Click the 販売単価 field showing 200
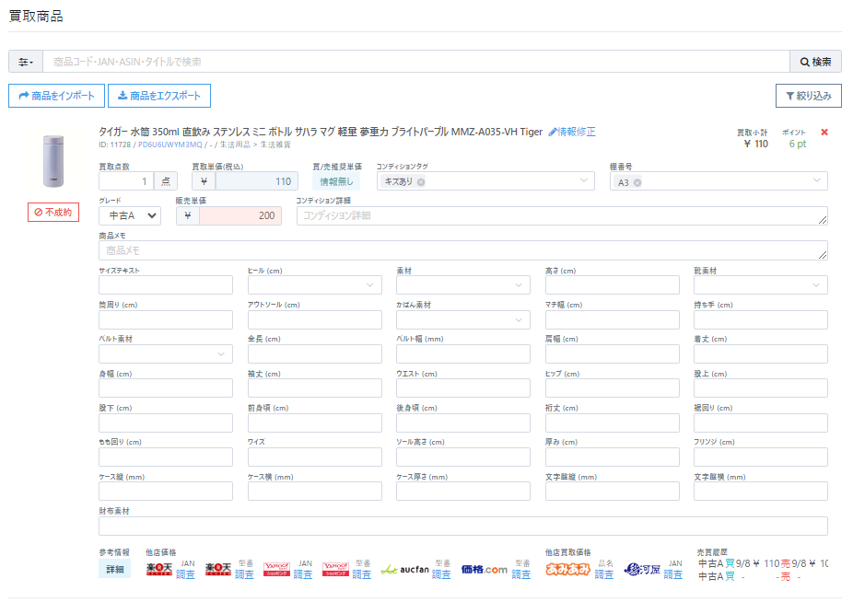Viewport: 853px width, 602px height. coord(240,216)
